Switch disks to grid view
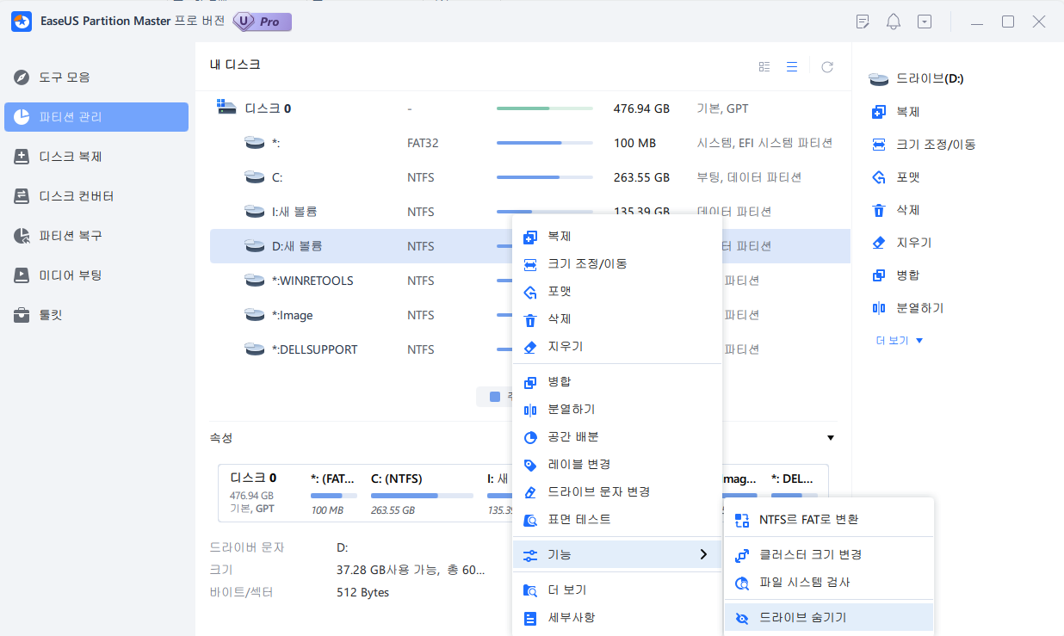The image size is (1064, 636). (x=764, y=65)
